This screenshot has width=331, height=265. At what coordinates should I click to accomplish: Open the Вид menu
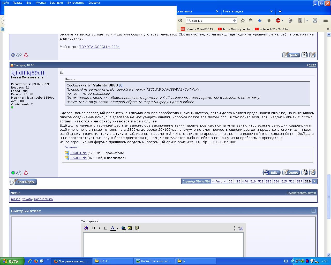coord(29,3)
